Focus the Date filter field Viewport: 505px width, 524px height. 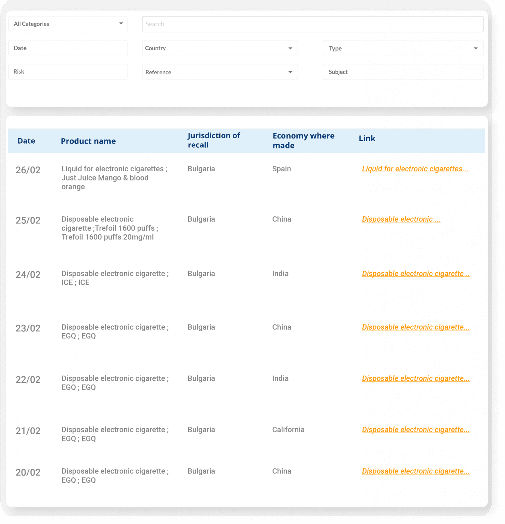(68, 48)
